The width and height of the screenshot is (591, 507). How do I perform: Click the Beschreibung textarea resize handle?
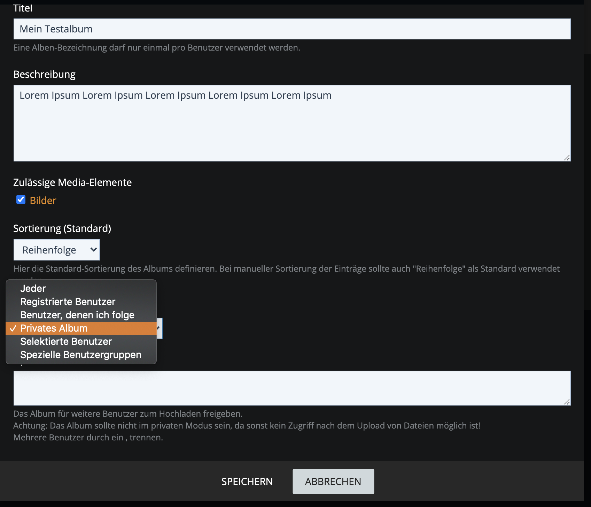point(567,158)
